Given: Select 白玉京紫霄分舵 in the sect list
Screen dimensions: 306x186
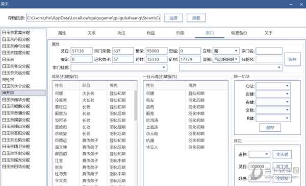Looking at the screenshot, I should 23,33.
